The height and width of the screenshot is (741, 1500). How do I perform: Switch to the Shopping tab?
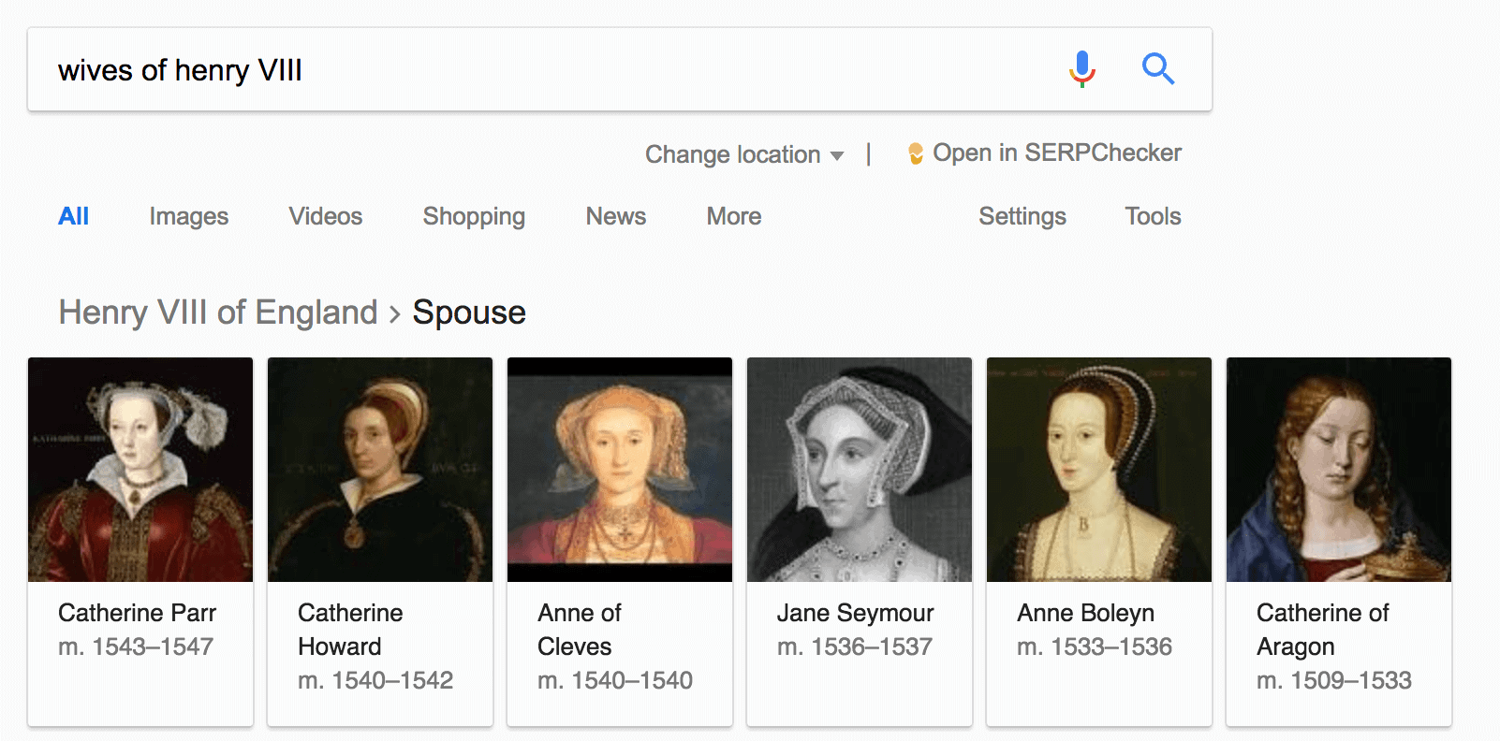474,216
